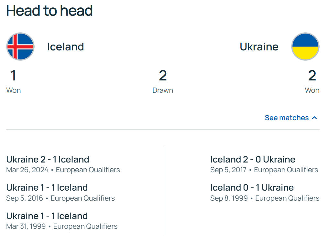Click Ukraine's 2 Won statistic
This screenshot has width=329, height=241.
click(x=312, y=76)
